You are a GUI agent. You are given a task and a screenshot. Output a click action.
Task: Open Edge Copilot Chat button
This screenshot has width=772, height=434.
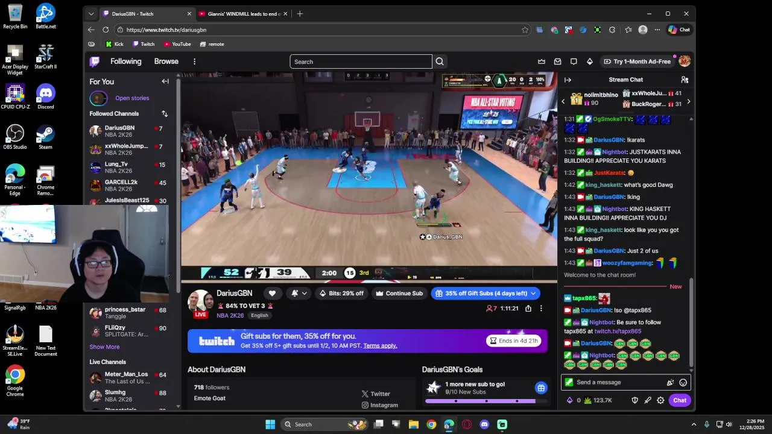point(679,30)
